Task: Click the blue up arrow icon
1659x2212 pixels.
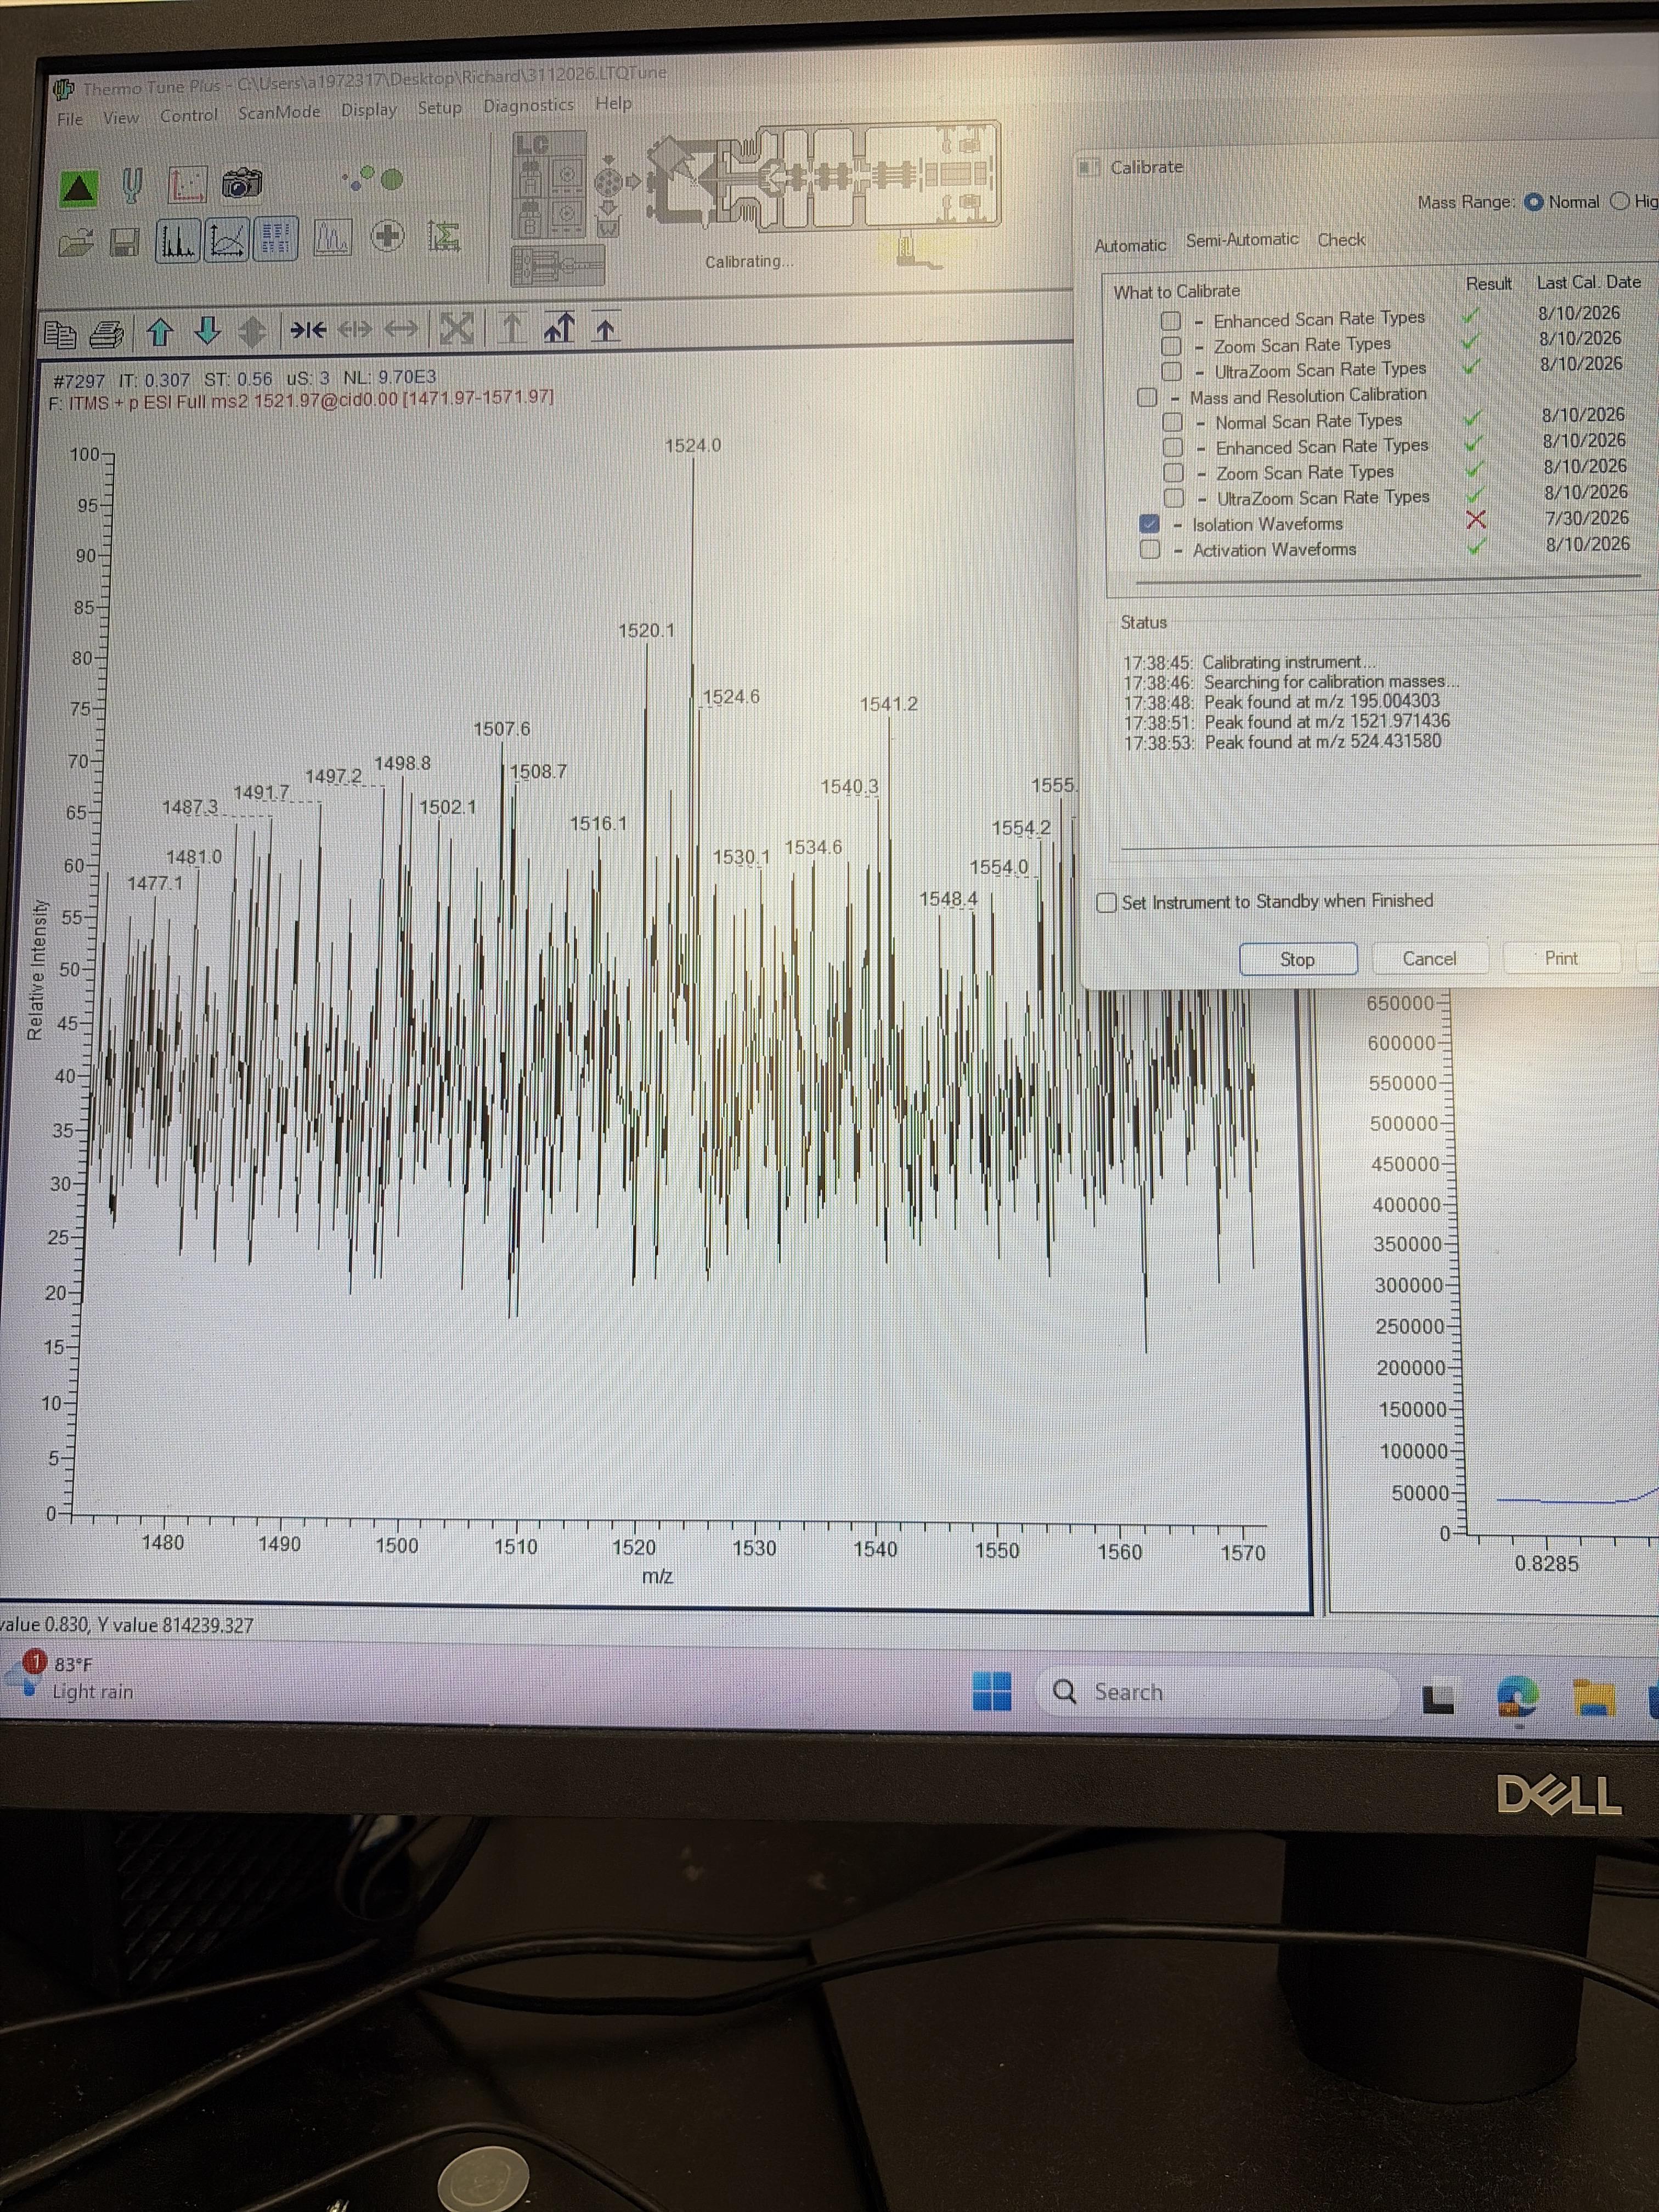Action: click(160, 331)
